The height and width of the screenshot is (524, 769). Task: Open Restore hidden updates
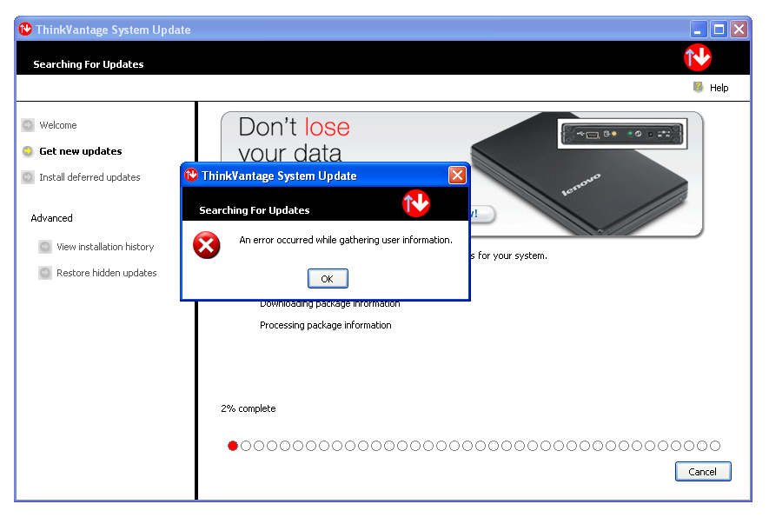coord(107,273)
